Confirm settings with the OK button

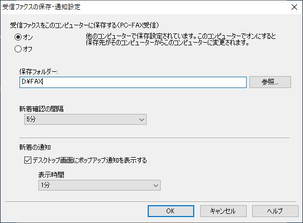[x=171, y=211]
